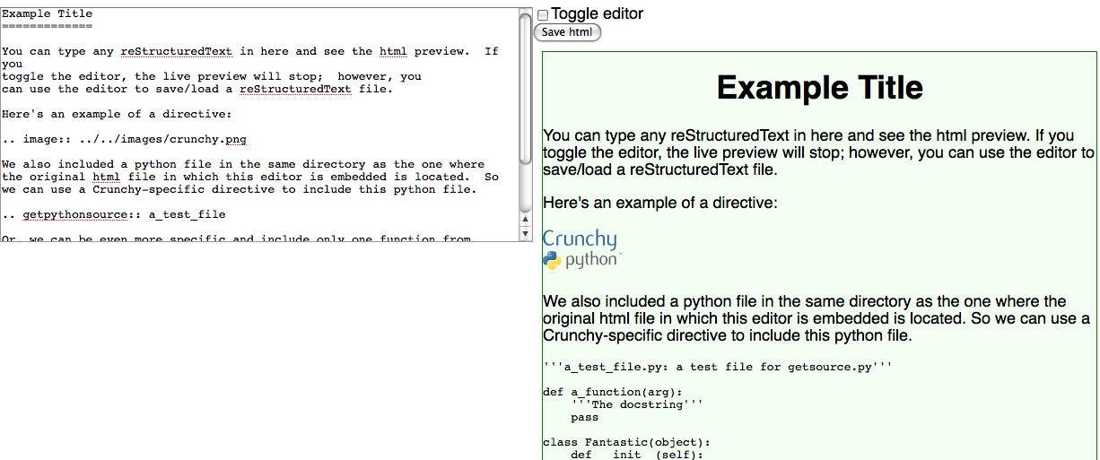Click the '''The docstring''' line in the preview
Viewport: 1100px width, 460px height.
pyautogui.click(x=637, y=404)
